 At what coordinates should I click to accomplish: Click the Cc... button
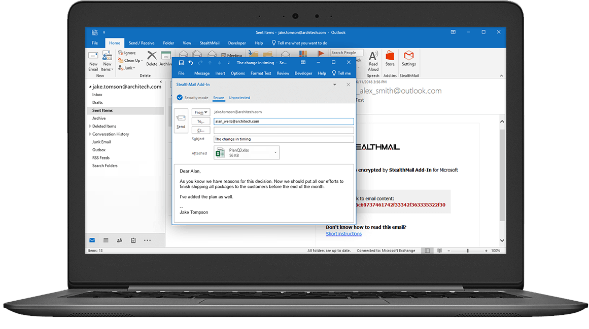click(x=200, y=131)
